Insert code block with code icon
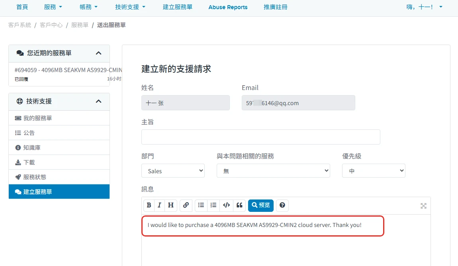Image resolution: width=458 pixels, height=266 pixels. [226, 205]
